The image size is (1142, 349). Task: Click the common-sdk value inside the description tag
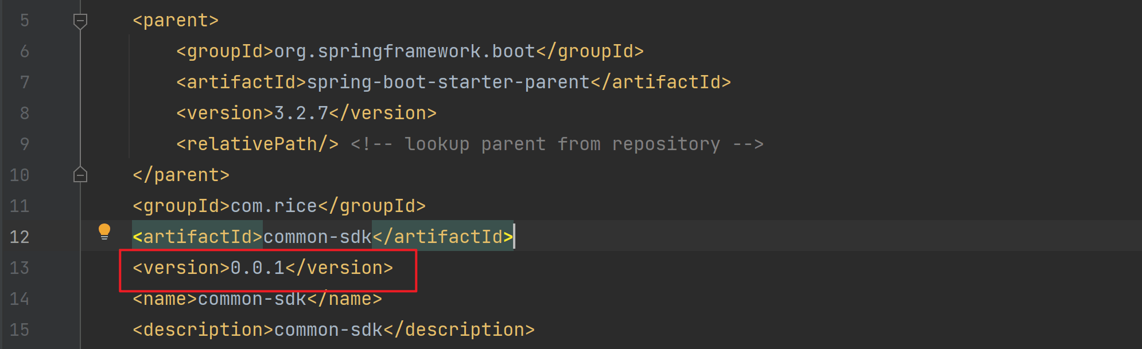[x=328, y=330]
